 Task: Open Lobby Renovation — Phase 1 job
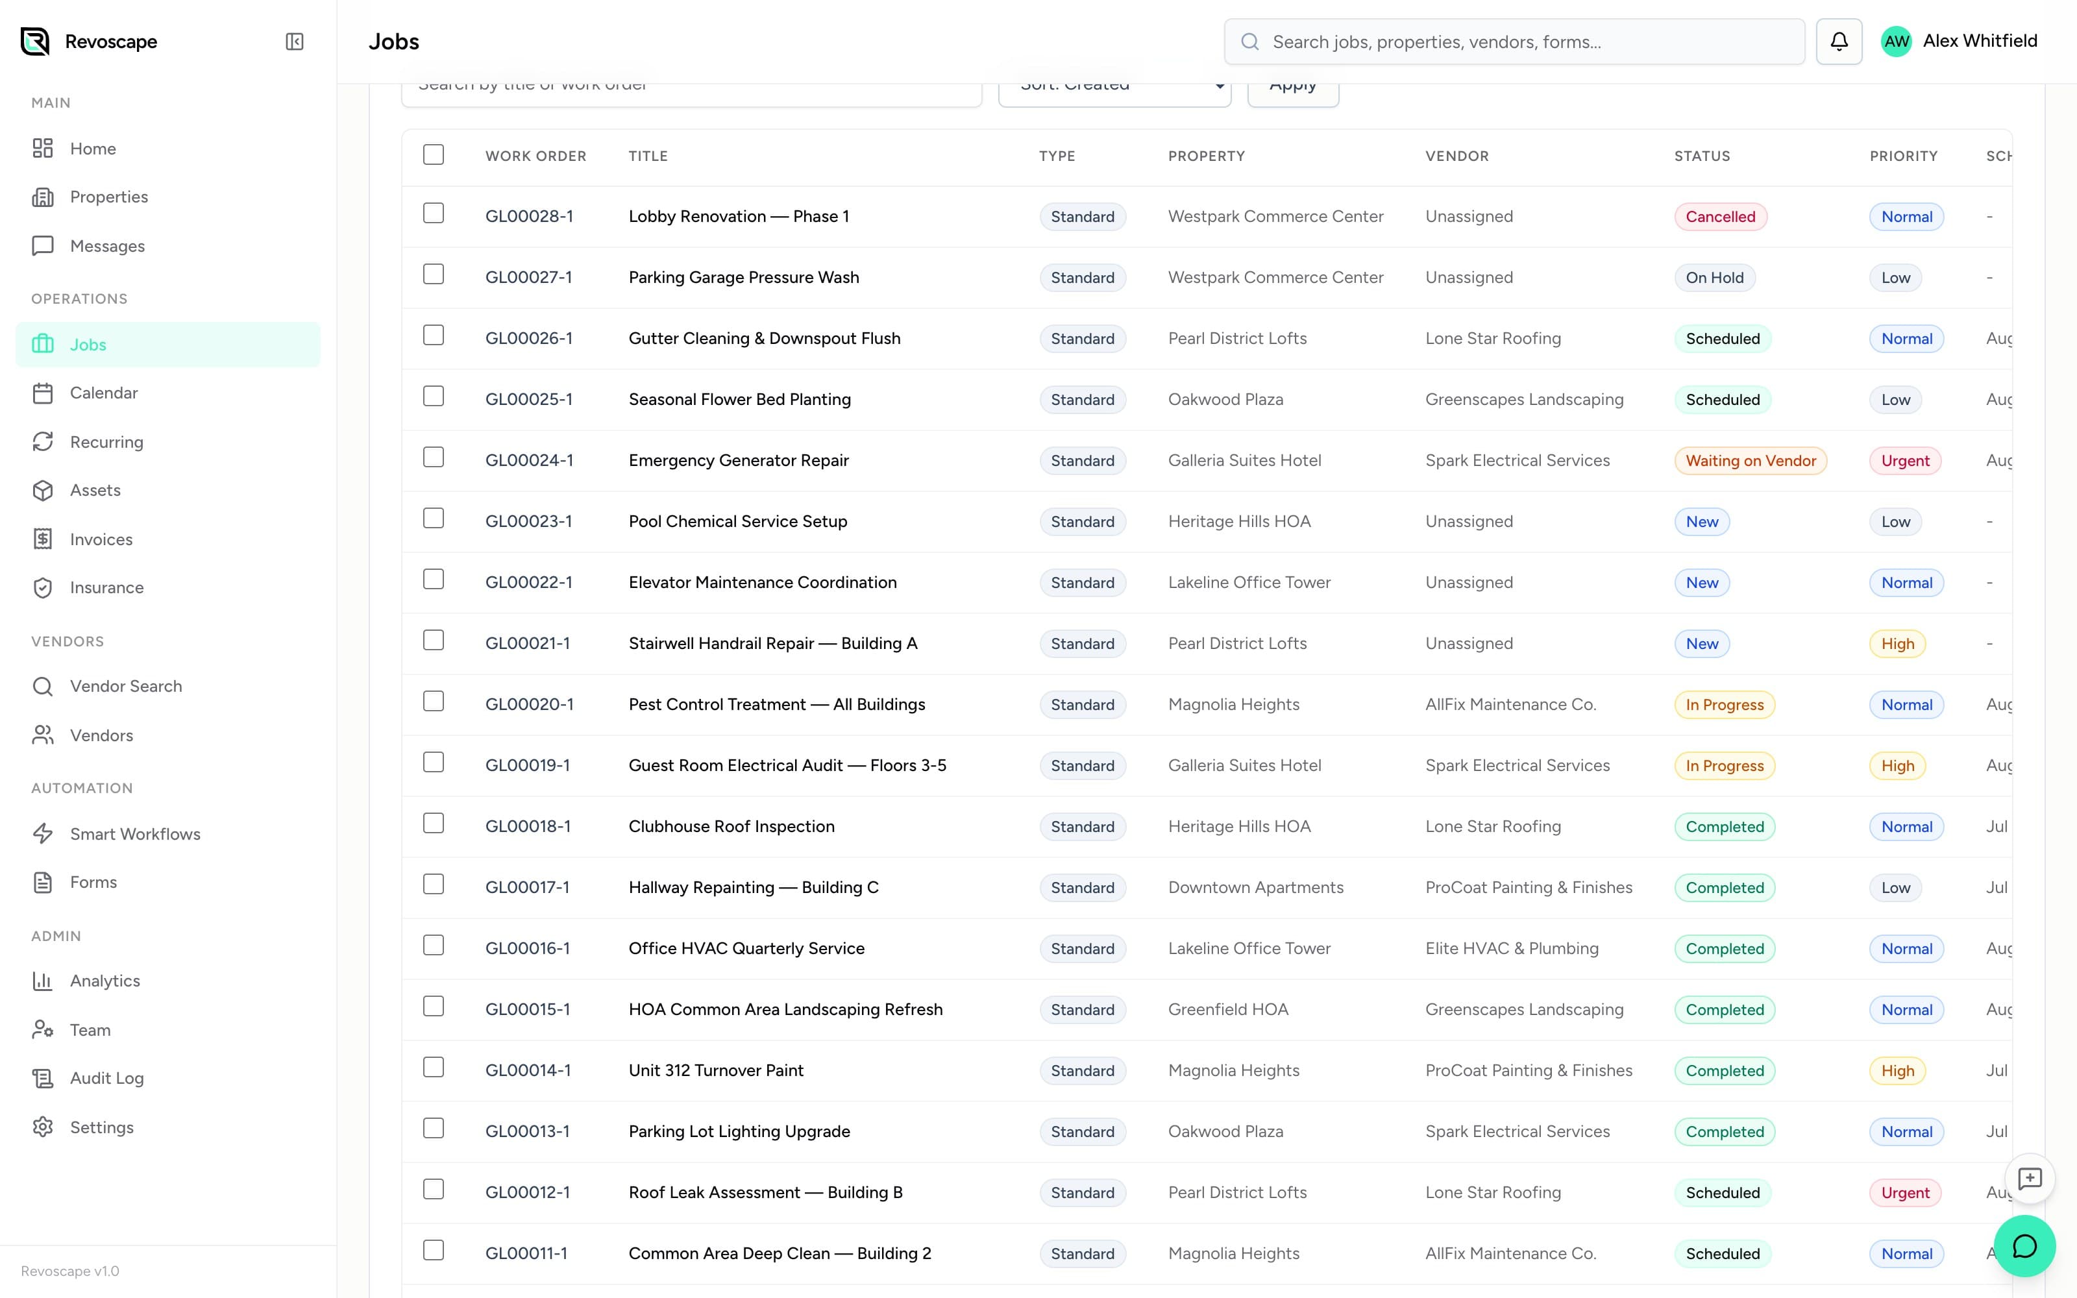738,216
